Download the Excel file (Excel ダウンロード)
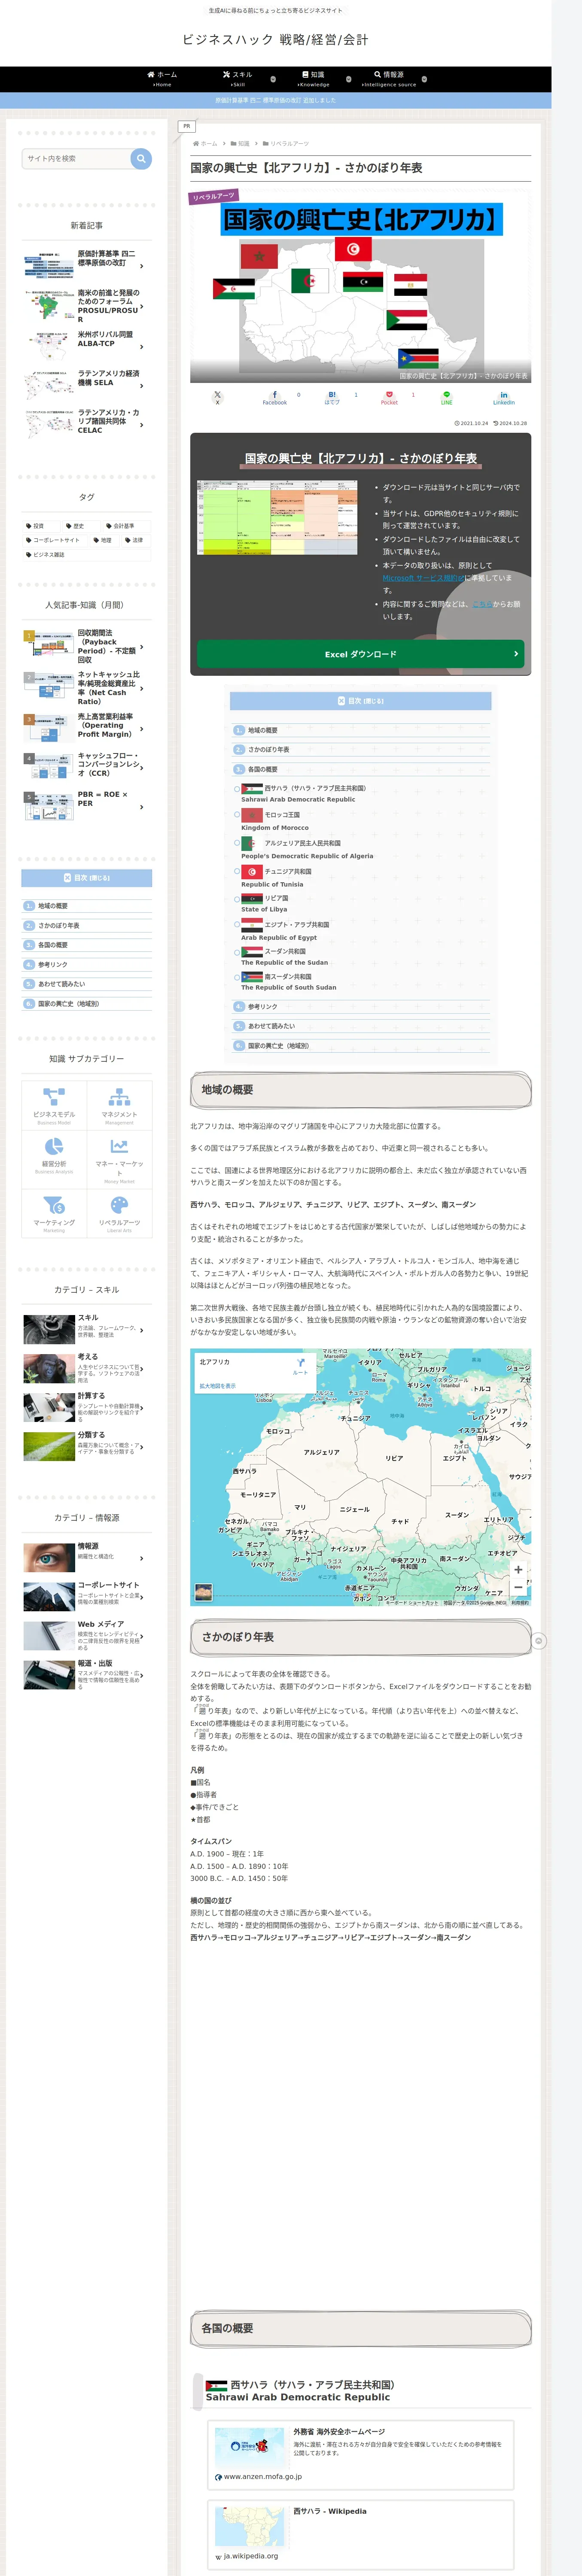Screen dimensions: 582x2576 [x=360, y=654]
